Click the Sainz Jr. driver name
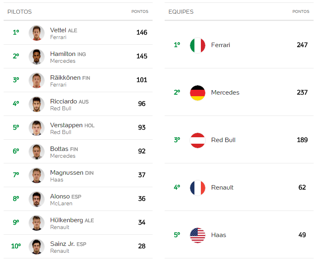The height and width of the screenshot is (260, 316). 62,243
